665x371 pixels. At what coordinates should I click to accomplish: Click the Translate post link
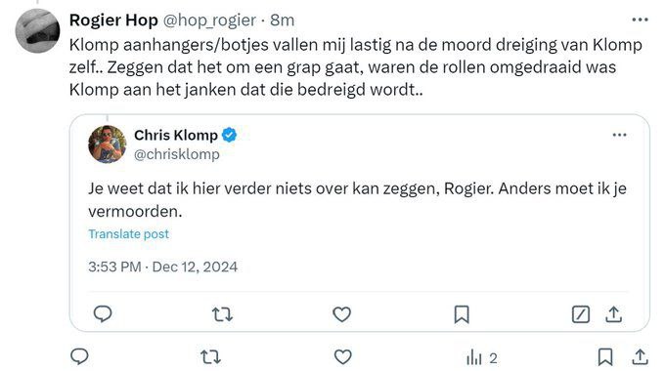click(128, 233)
